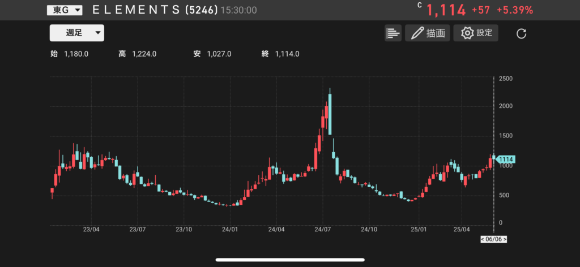Click the current price 1,114 in header
The image size is (580, 267).
click(x=447, y=10)
